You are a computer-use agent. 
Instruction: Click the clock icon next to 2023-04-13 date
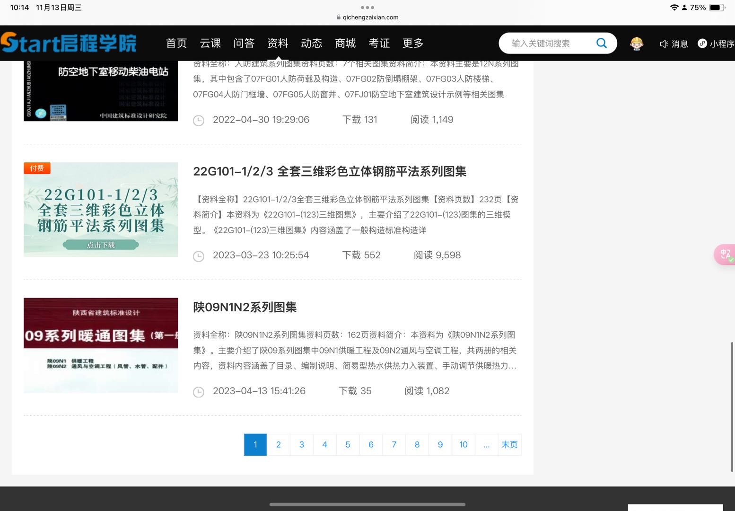click(199, 392)
